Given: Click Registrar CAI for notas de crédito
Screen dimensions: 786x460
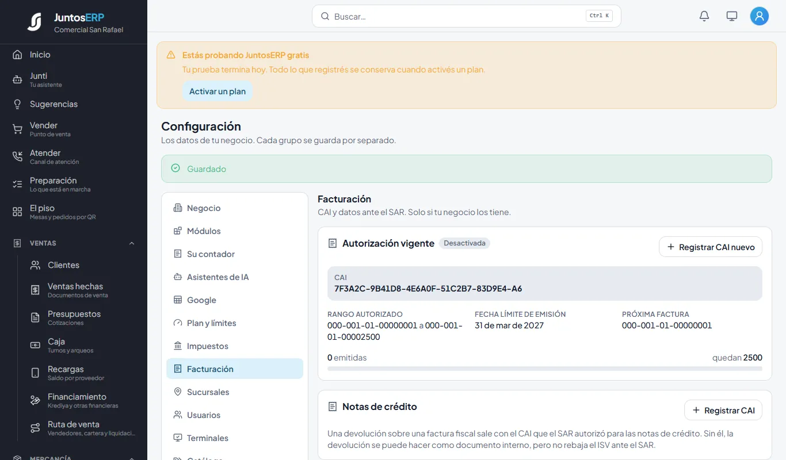Looking at the screenshot, I should [x=723, y=411].
